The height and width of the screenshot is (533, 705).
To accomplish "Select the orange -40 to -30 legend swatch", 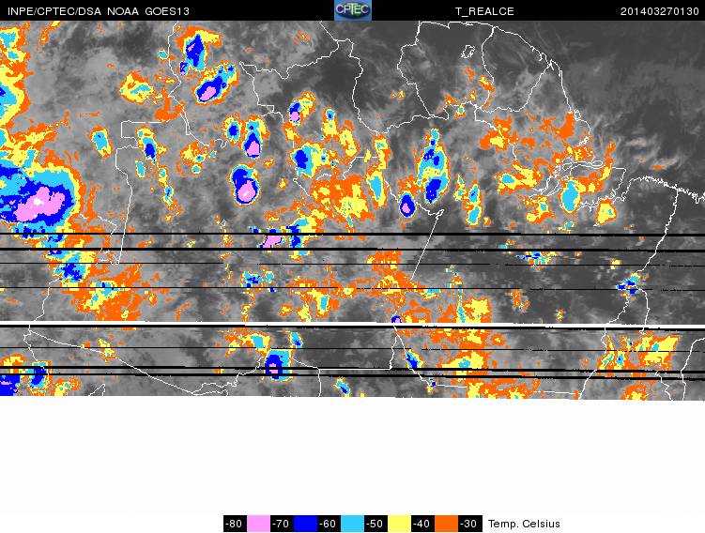I will (447, 524).
